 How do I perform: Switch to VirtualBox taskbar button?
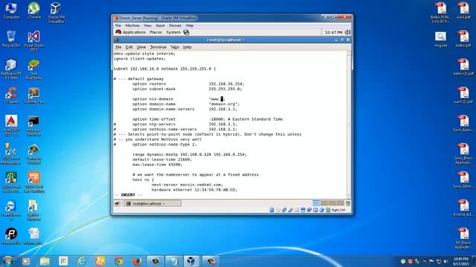pos(191,261)
